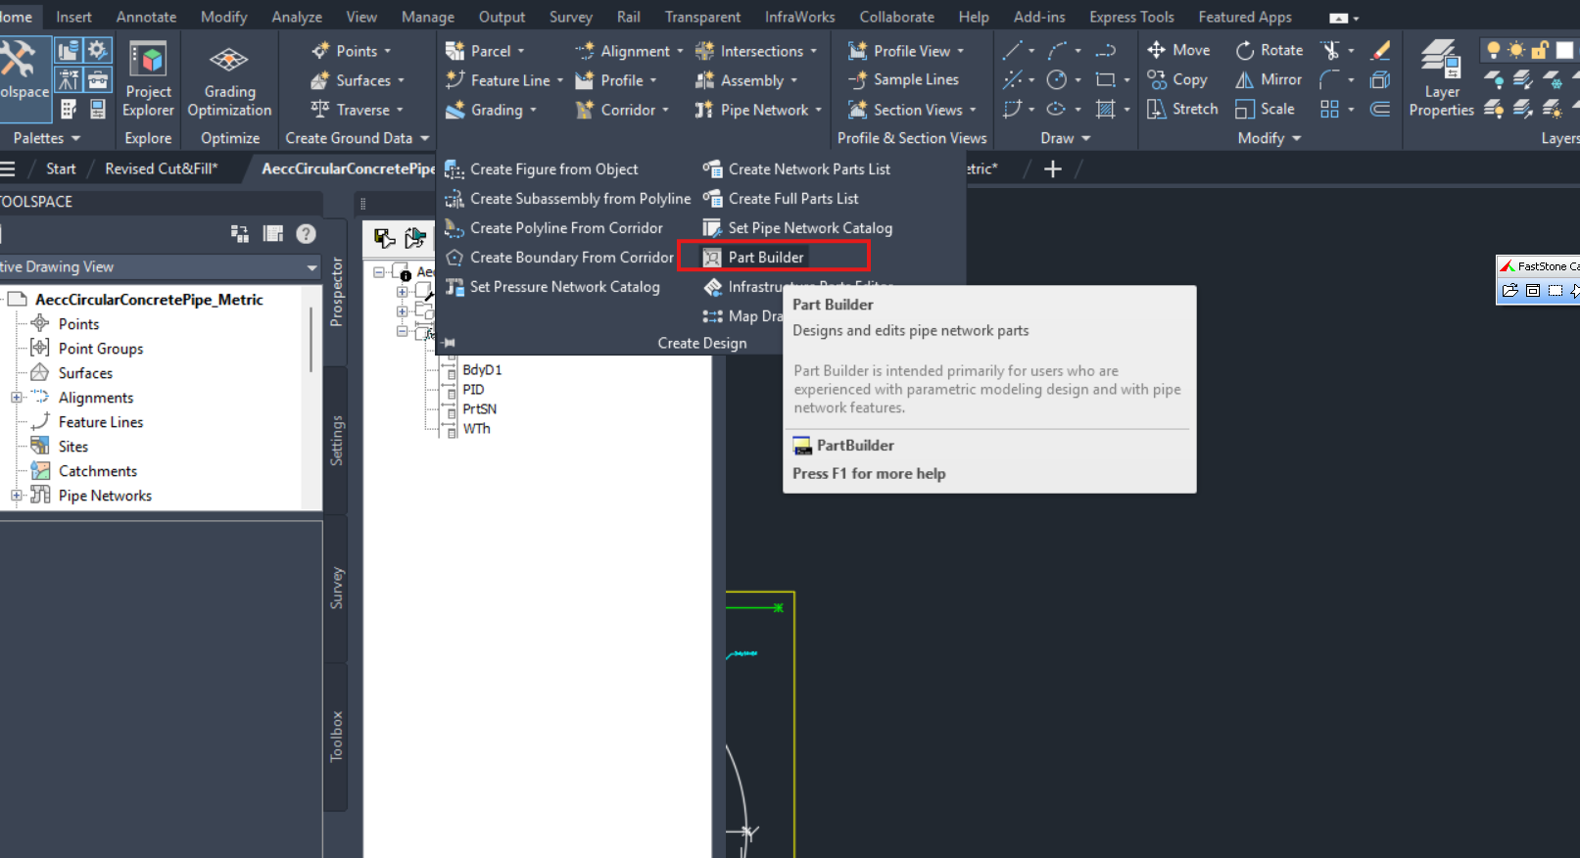Expand the Draw panel
The image size is (1580, 858).
pyautogui.click(x=1066, y=138)
